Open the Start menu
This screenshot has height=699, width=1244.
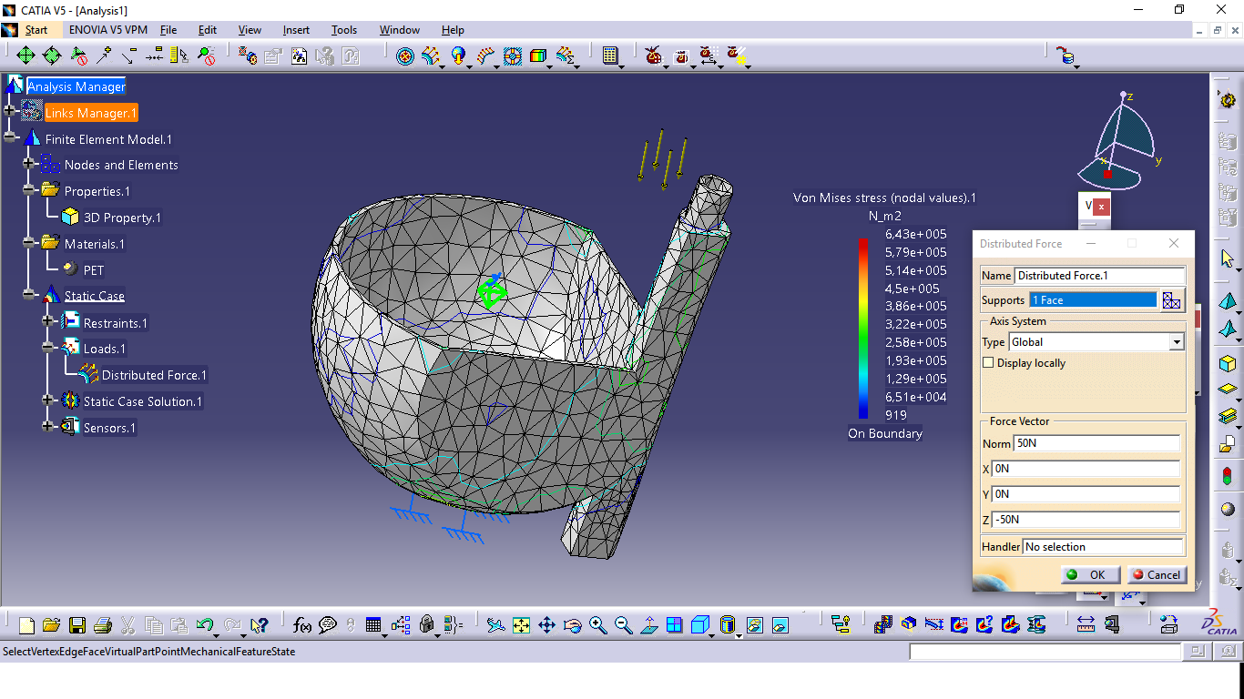(x=36, y=30)
